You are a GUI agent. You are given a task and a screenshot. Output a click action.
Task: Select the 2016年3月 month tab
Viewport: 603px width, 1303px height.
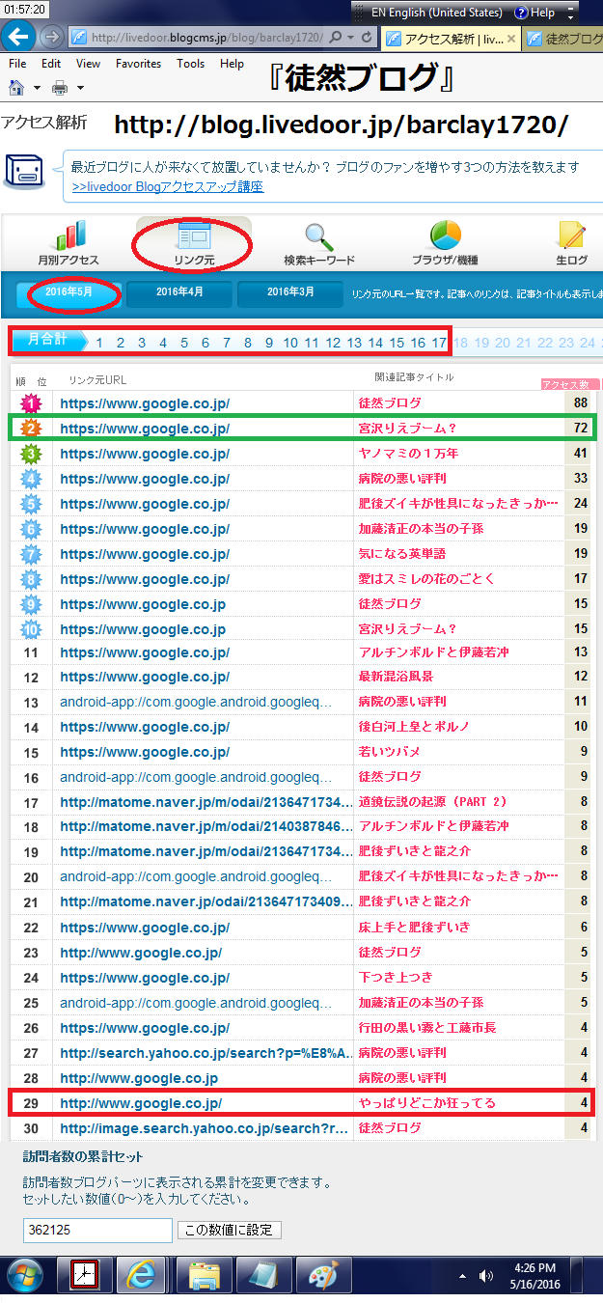pos(290,293)
